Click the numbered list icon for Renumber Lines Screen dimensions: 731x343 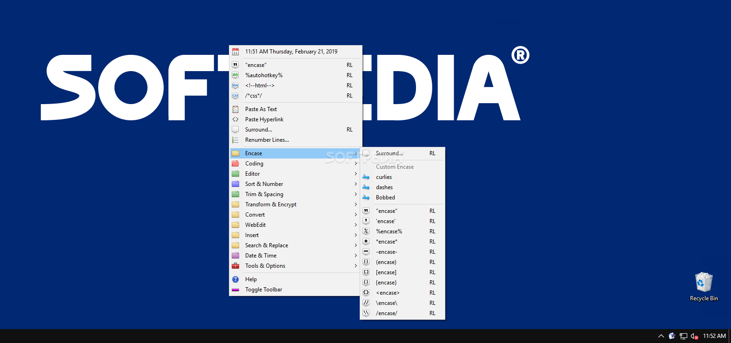pyautogui.click(x=235, y=140)
